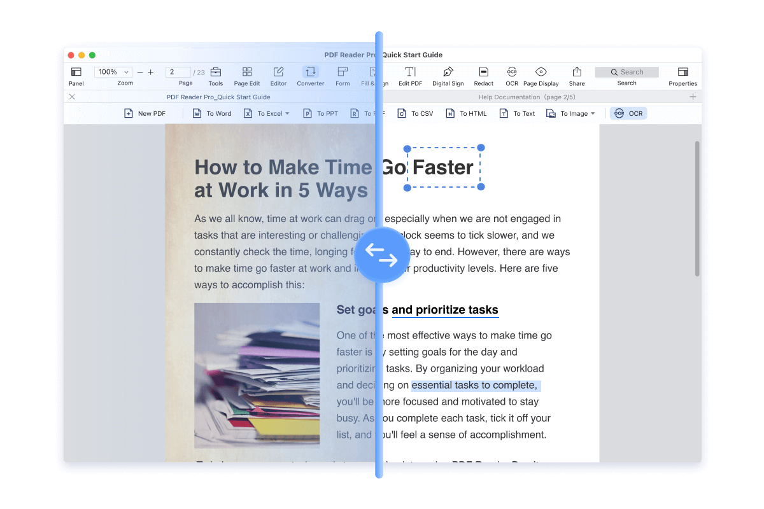The image size is (764, 509).
Task: Click "at Work in 5 Ways" heading line
Action: point(281,190)
